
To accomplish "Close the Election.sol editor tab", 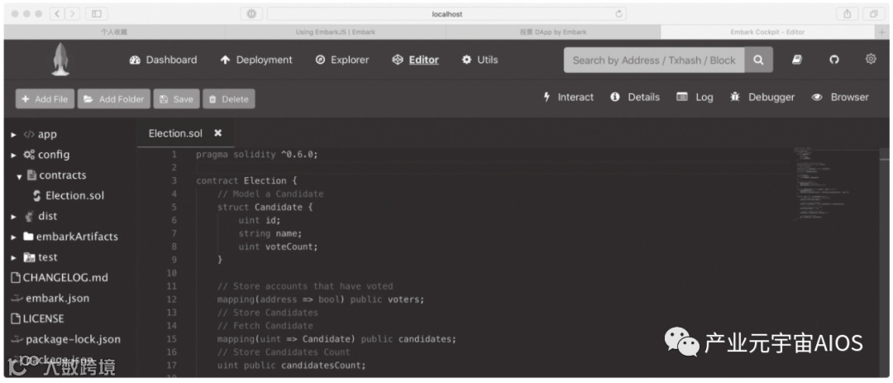I will click(217, 133).
